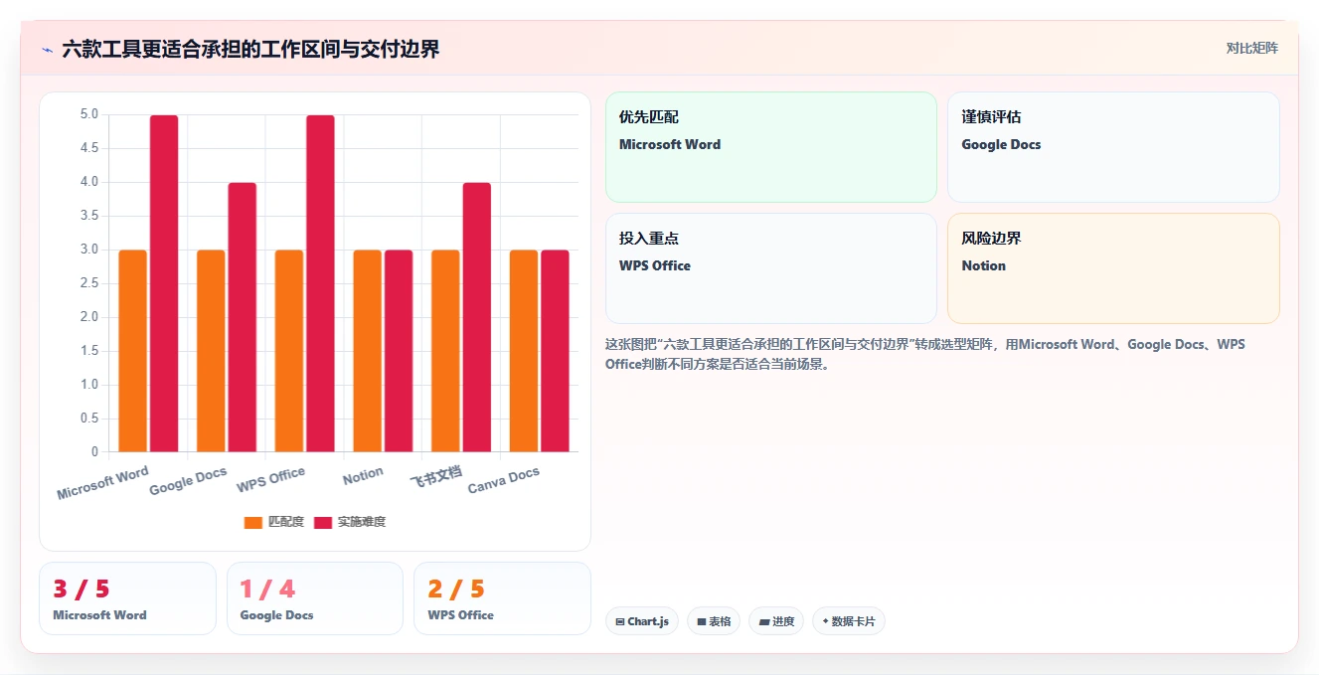Click the orange 匹配度 bar for Canva Docs

click(524, 351)
